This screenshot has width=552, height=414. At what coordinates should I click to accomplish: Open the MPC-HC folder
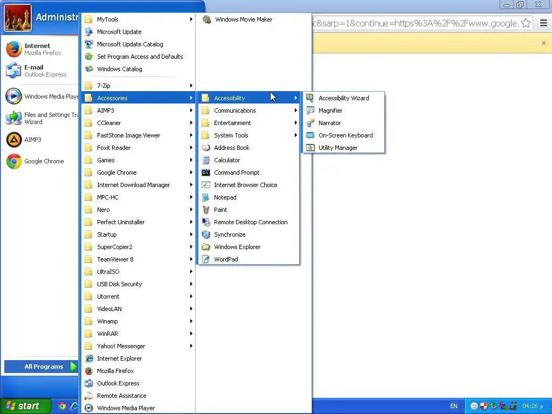139,197
